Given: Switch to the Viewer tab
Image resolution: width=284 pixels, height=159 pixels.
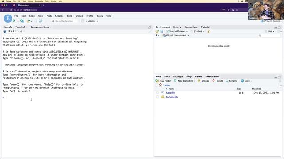Looking at the screenshot, I should [198, 76].
